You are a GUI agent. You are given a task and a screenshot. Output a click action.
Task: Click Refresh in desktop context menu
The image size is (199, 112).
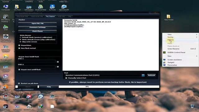pos(180,40)
